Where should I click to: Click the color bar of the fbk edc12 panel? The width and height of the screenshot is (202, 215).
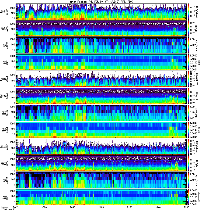[x=189, y=180]
